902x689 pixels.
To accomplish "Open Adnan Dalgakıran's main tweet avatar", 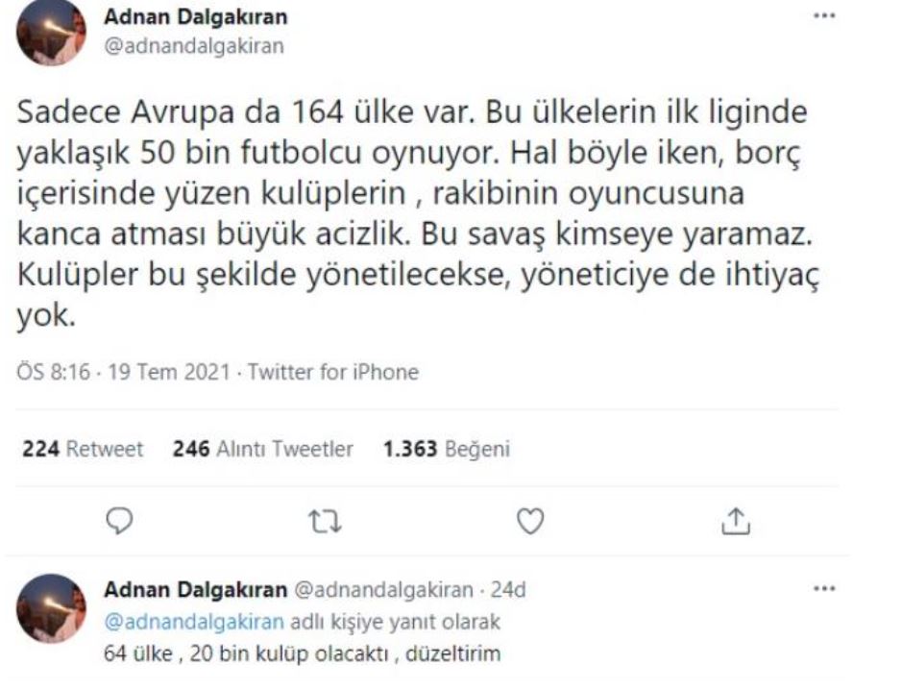I will (53, 33).
